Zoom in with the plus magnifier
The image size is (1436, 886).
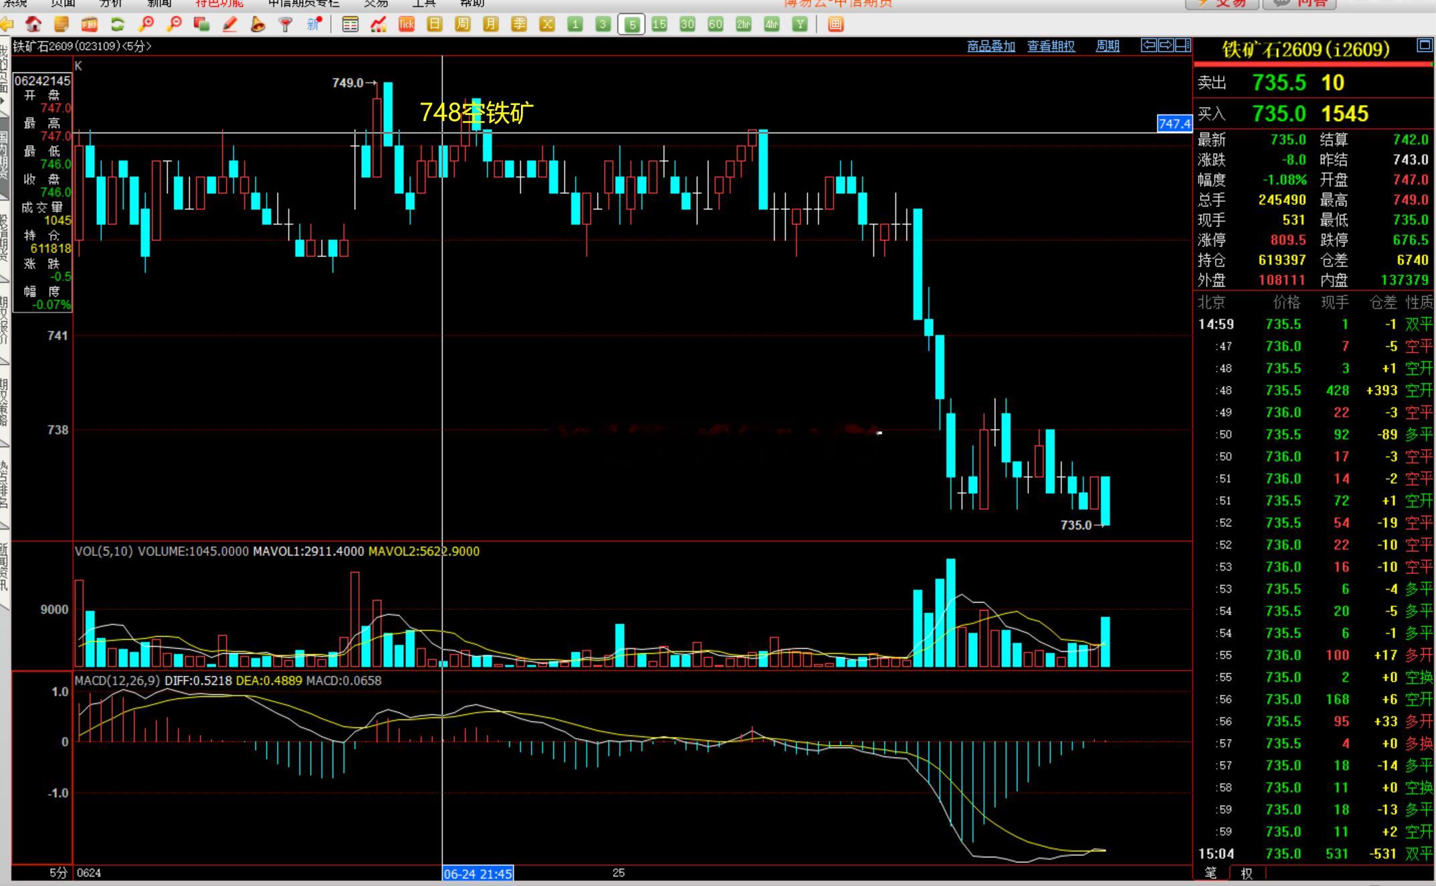click(146, 25)
